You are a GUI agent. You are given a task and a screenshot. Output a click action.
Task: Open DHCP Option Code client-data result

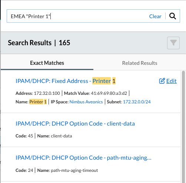pyautogui.click(x=75, y=124)
